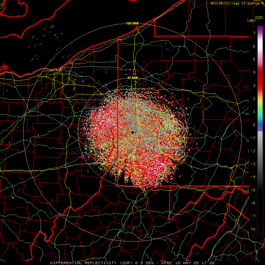Viewport: 265px width, 265px height.
Task: Click the '100 NMI' range ring label
Action: click(x=132, y=23)
